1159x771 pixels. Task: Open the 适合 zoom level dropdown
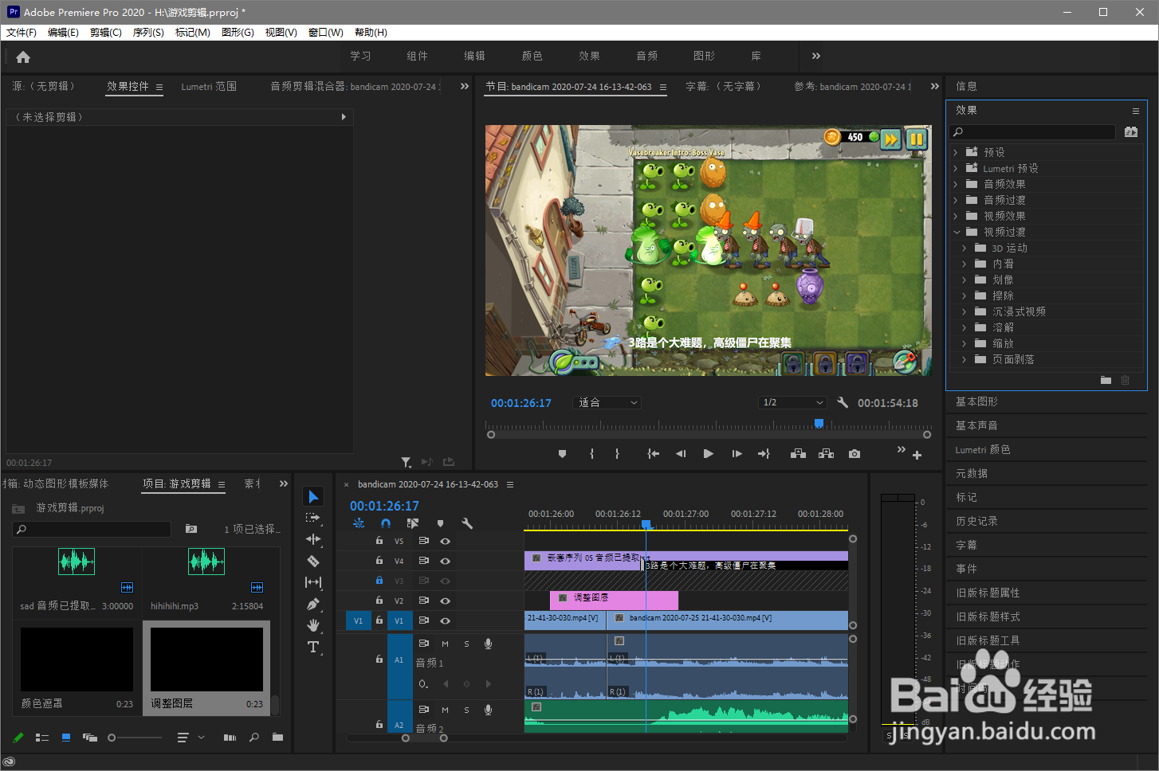(607, 403)
